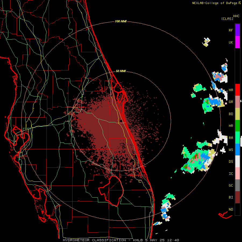242x242 pixels.
Task: Click the gray GC (ground clutter) swatch
Action: pos(237,185)
